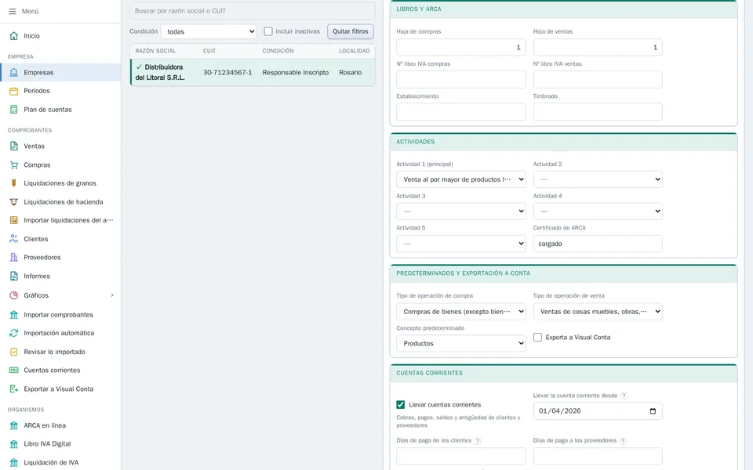Click the Días de pago de los clientes field
Image resolution: width=753 pixels, height=470 pixels.
pos(461,456)
